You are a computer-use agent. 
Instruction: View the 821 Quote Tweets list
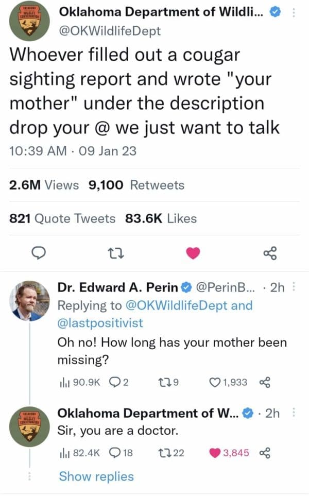(x=63, y=218)
